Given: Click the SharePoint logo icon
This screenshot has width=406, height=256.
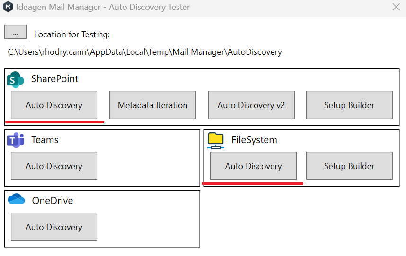Looking at the screenshot, I should click(x=16, y=79).
